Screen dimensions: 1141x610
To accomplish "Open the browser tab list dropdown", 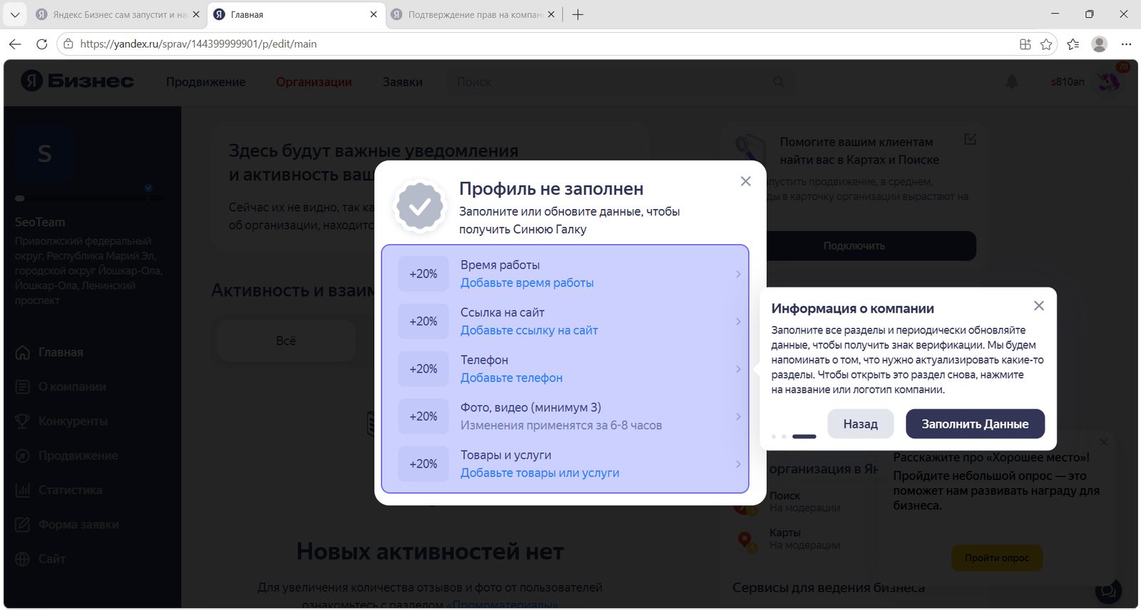I will pos(14,14).
